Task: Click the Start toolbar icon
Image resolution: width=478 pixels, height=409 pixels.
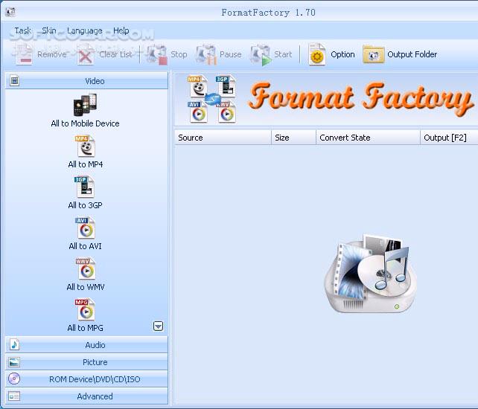Action: (x=261, y=54)
